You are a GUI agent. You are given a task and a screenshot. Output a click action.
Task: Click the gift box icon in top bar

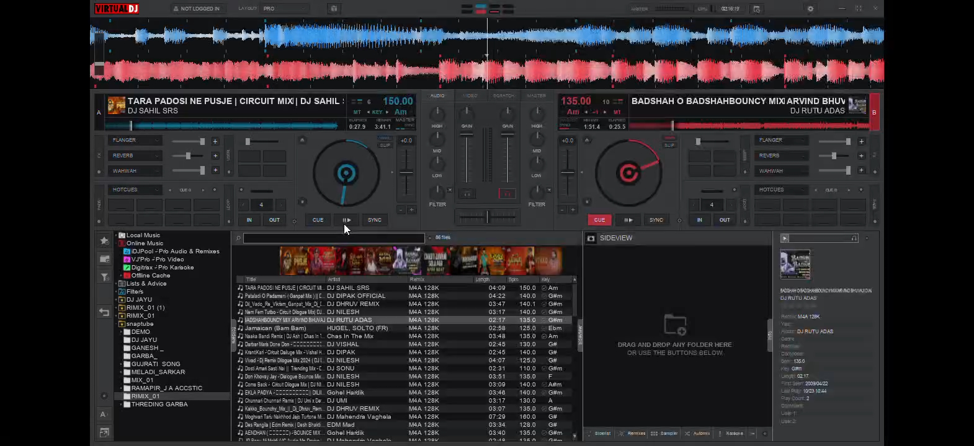[x=334, y=9]
